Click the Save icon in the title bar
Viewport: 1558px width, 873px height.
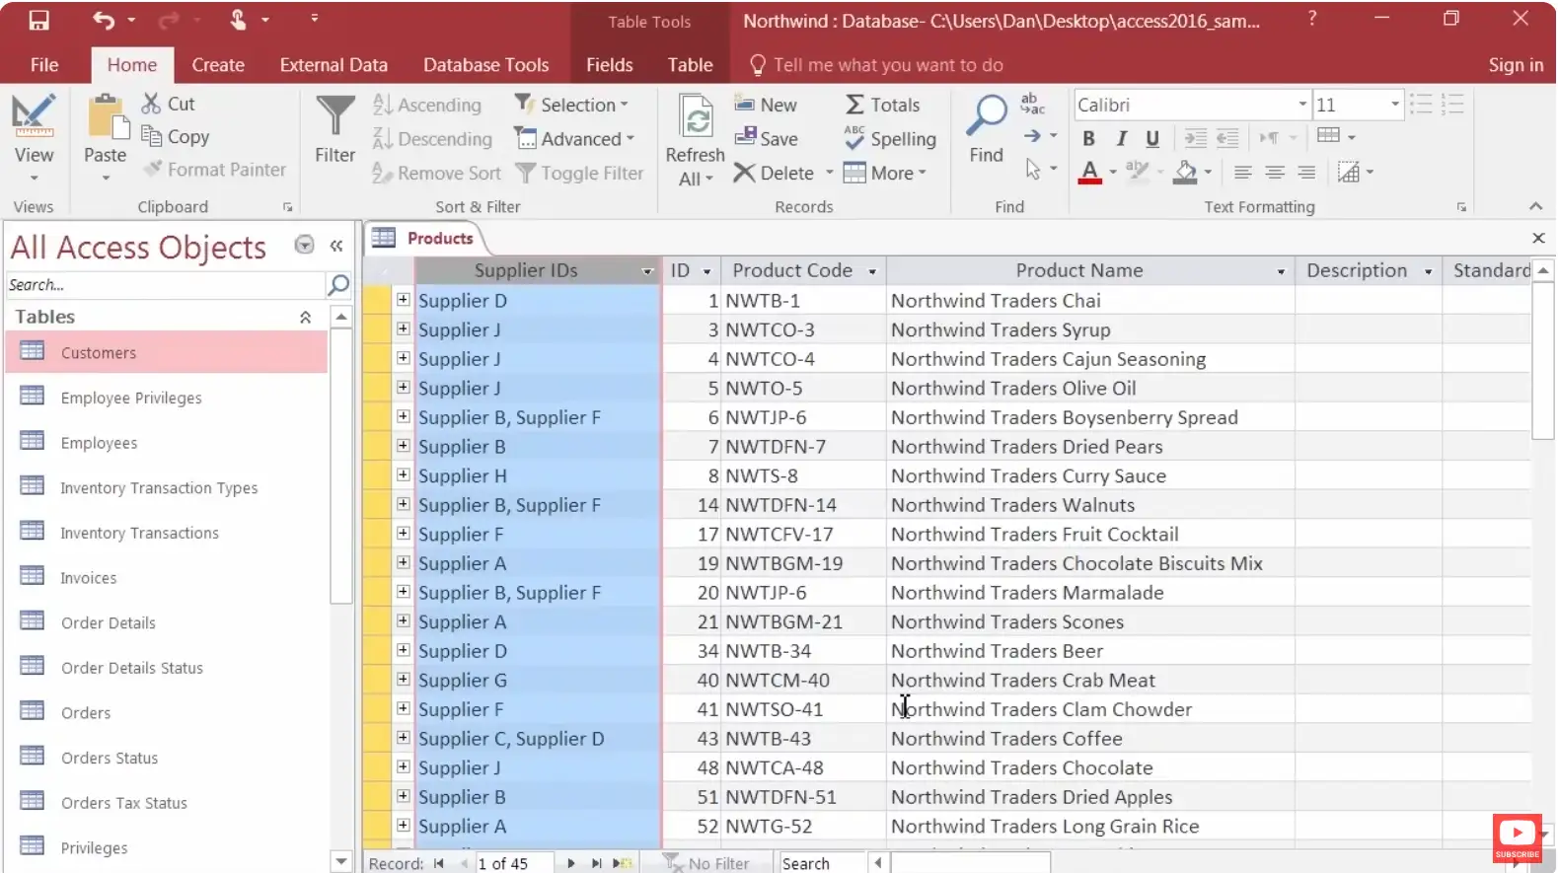pos(38,20)
